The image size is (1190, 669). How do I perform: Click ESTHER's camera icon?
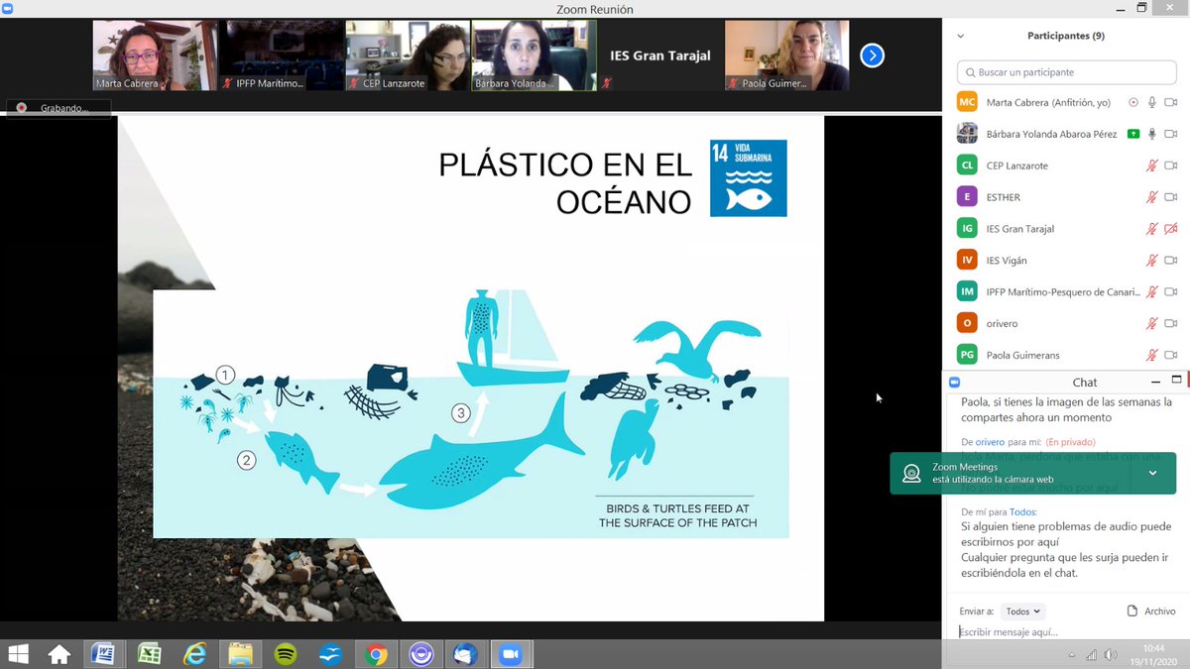[x=1170, y=197]
